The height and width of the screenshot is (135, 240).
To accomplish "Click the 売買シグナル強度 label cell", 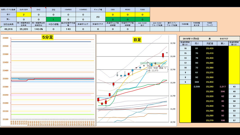I will tap(8, 10).
